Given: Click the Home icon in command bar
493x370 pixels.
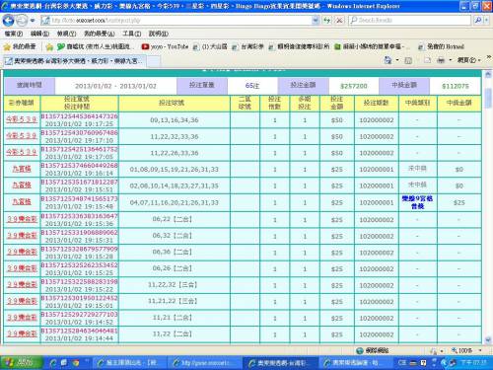Looking at the screenshot, I should pos(388,60).
